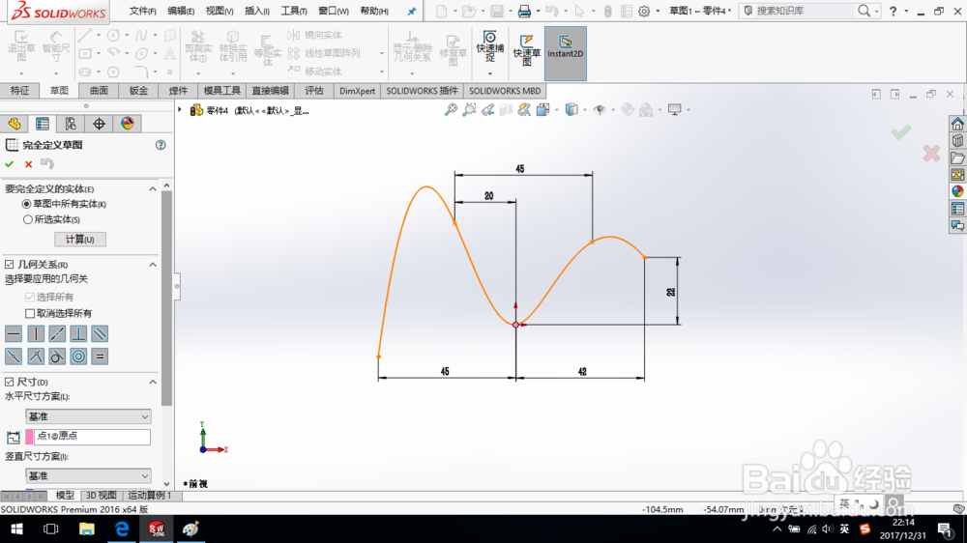Viewport: 967px width, 543px height.
Task: Cancel Fully Define Sketch with red X
Action: pos(28,164)
